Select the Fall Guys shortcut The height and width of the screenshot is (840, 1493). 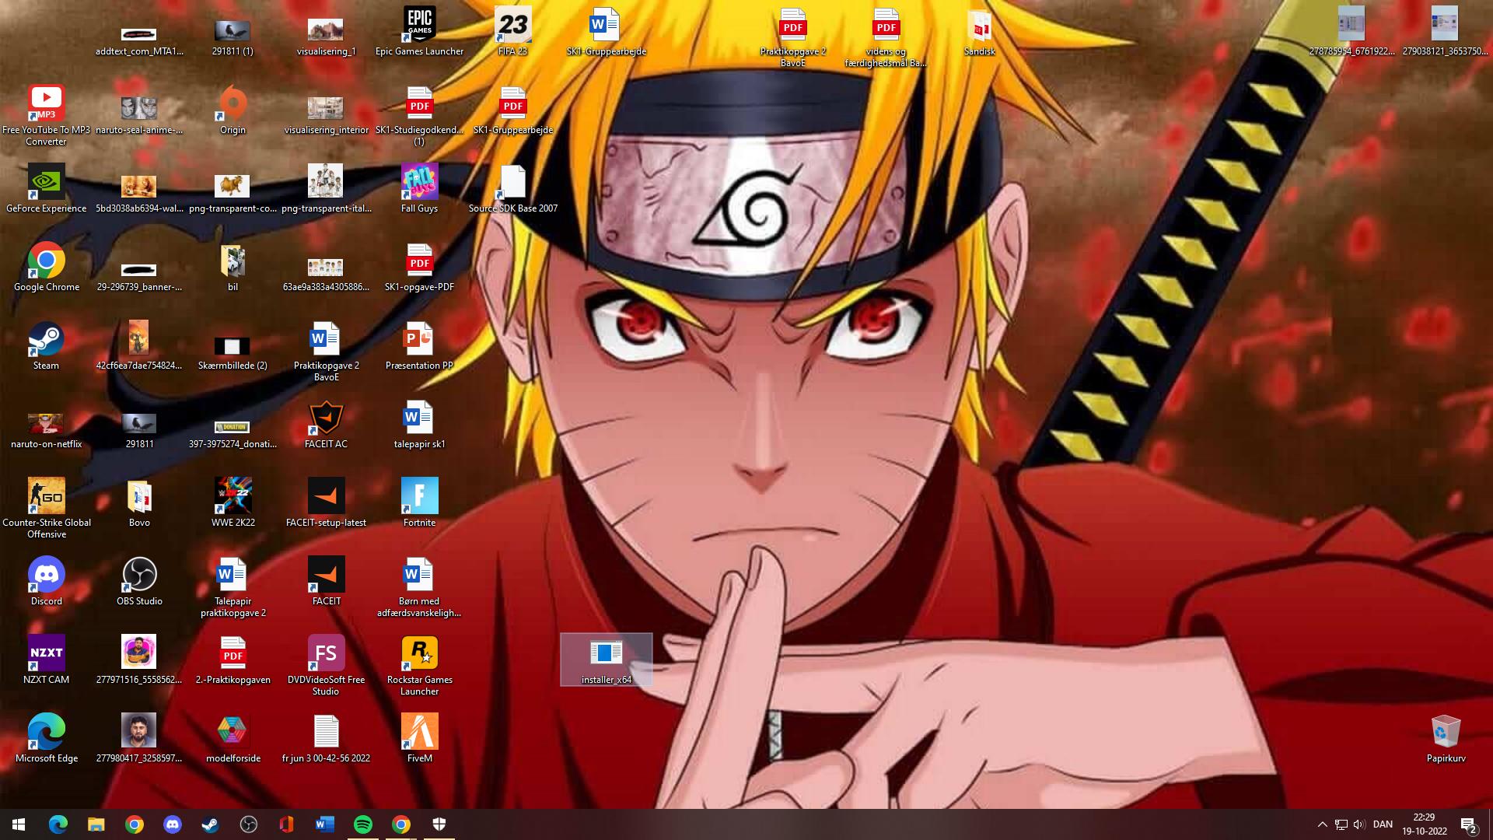click(x=419, y=183)
